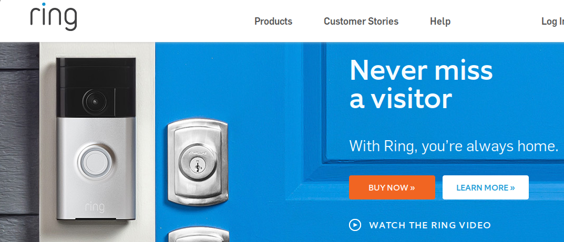Click the "Never miss a visitor" headline
This screenshot has height=242, width=564.
click(x=421, y=84)
